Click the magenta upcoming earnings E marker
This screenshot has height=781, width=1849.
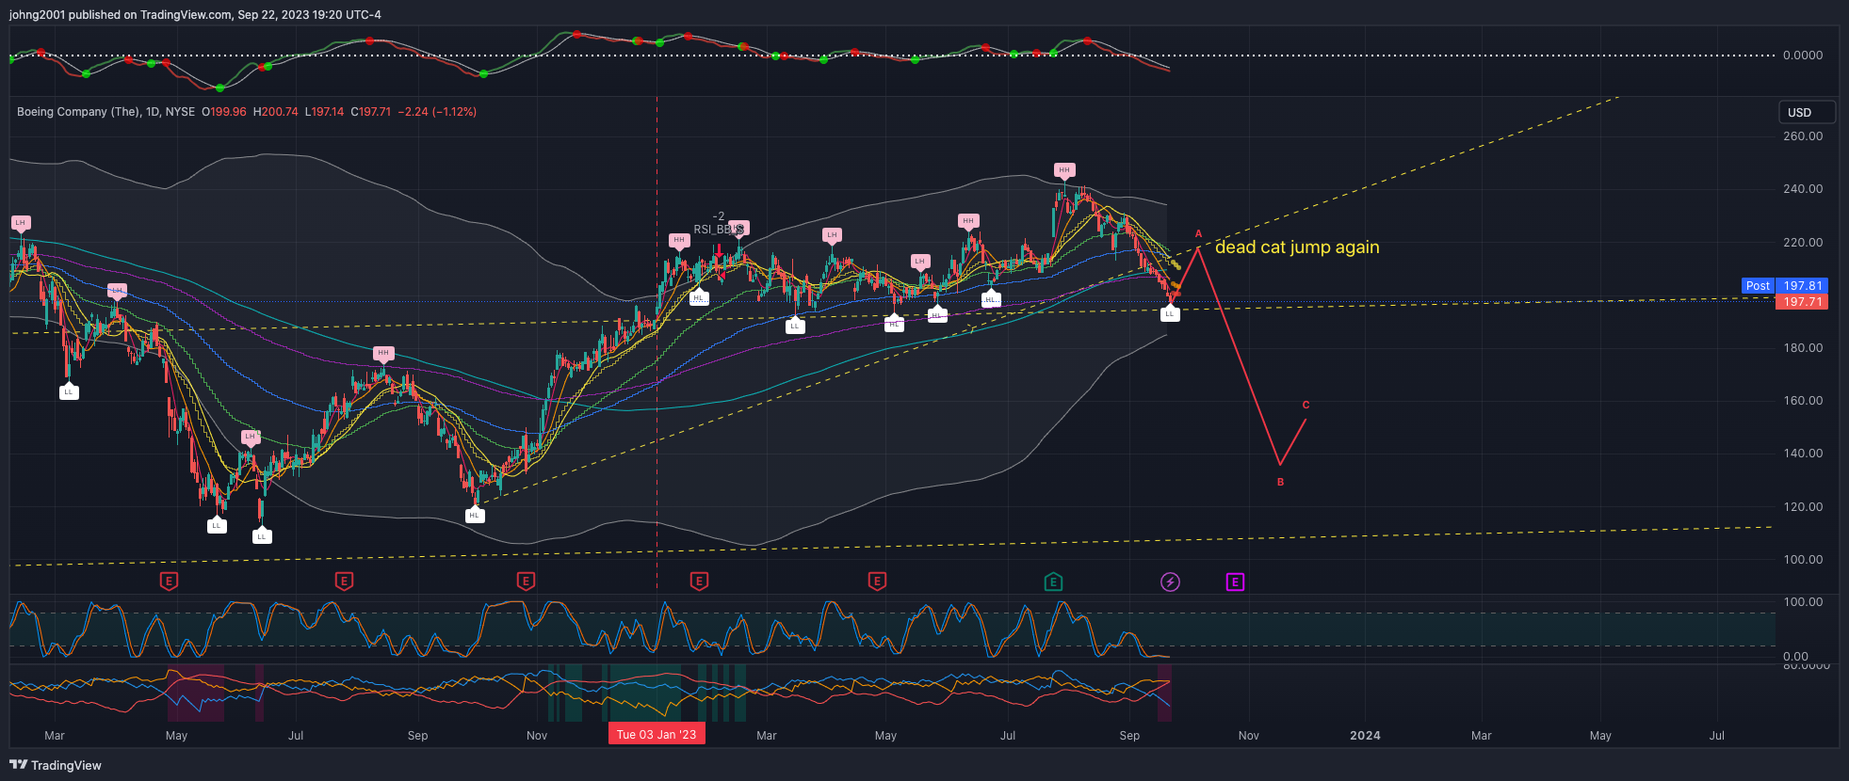[1235, 582]
